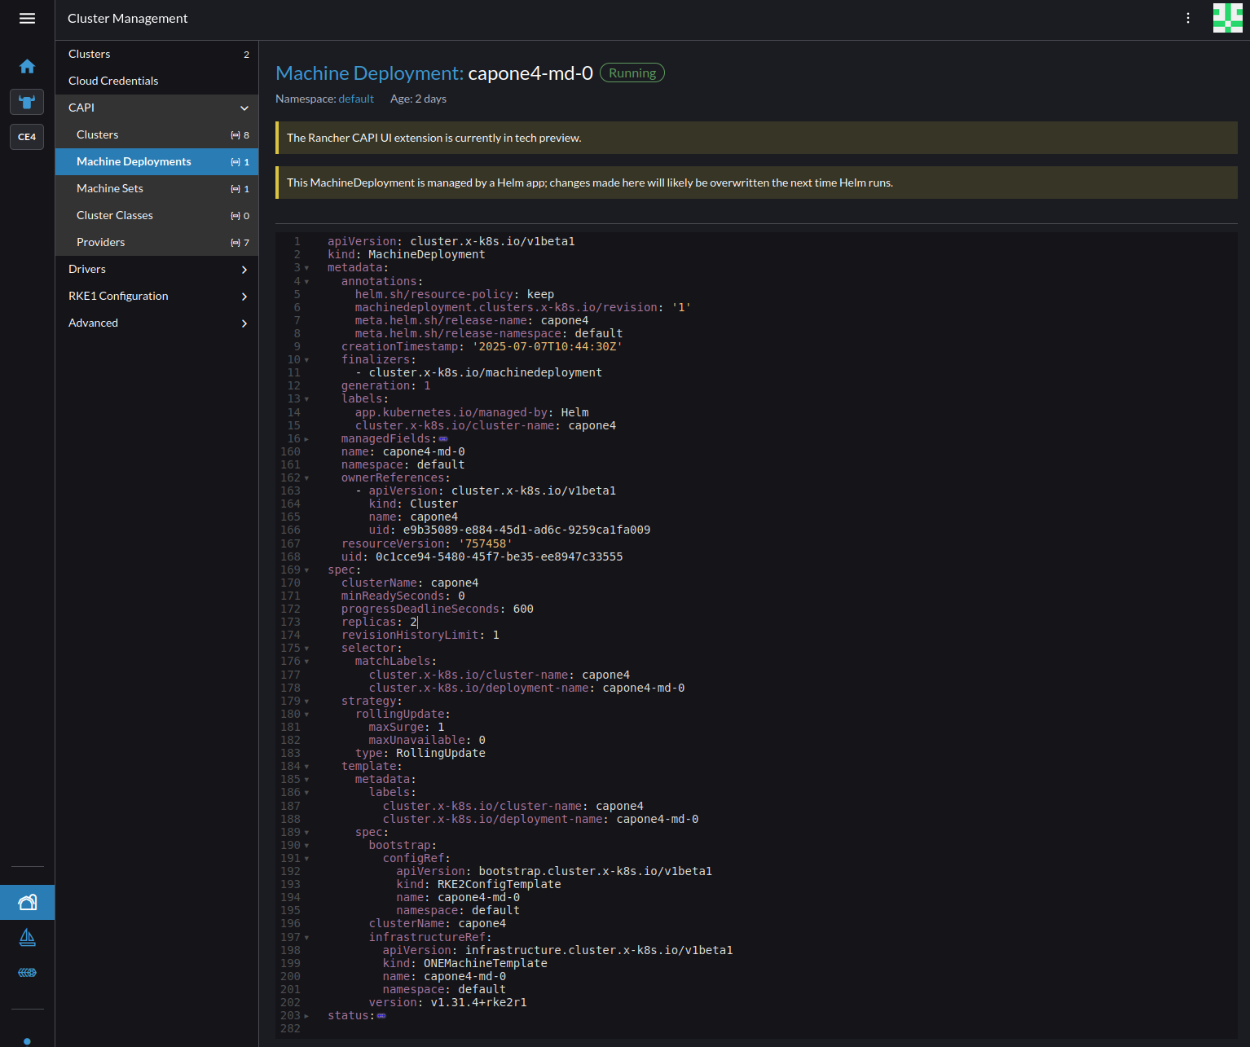The height and width of the screenshot is (1047, 1250).
Task: Open the user avatar menu
Action: click(1227, 18)
